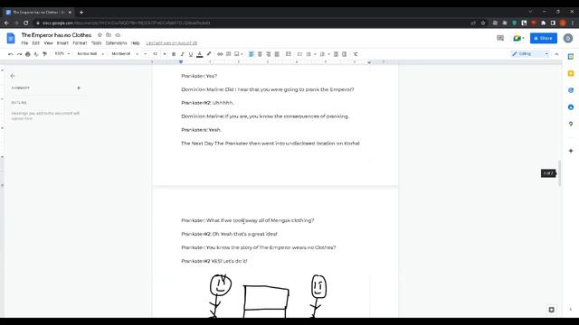The image size is (579, 325).
Task: Close the document outline panel
Action: click(13, 76)
